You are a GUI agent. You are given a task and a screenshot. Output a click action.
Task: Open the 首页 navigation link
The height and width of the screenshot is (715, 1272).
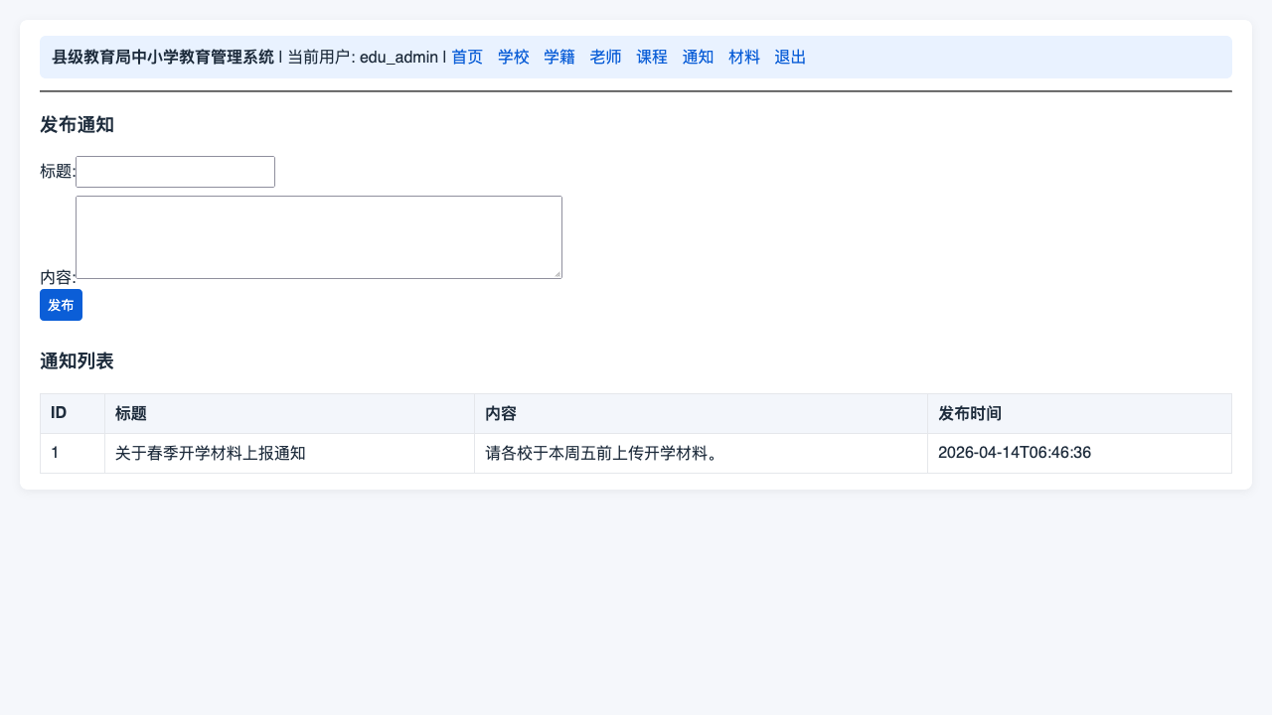click(x=467, y=58)
